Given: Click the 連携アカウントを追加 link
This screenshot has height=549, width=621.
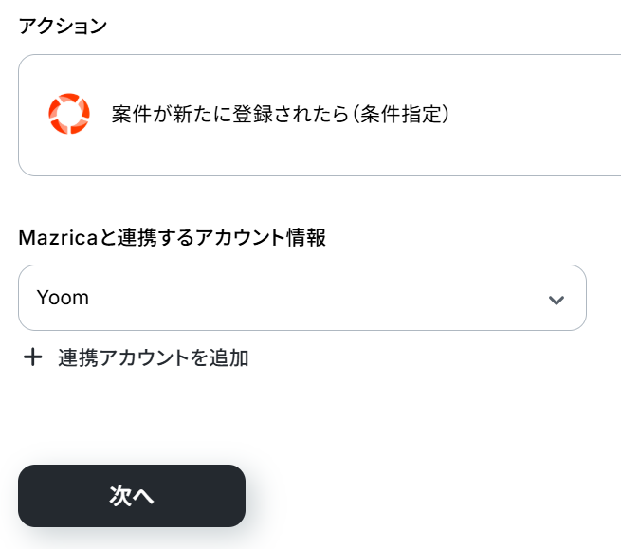Looking at the screenshot, I should click(152, 357).
